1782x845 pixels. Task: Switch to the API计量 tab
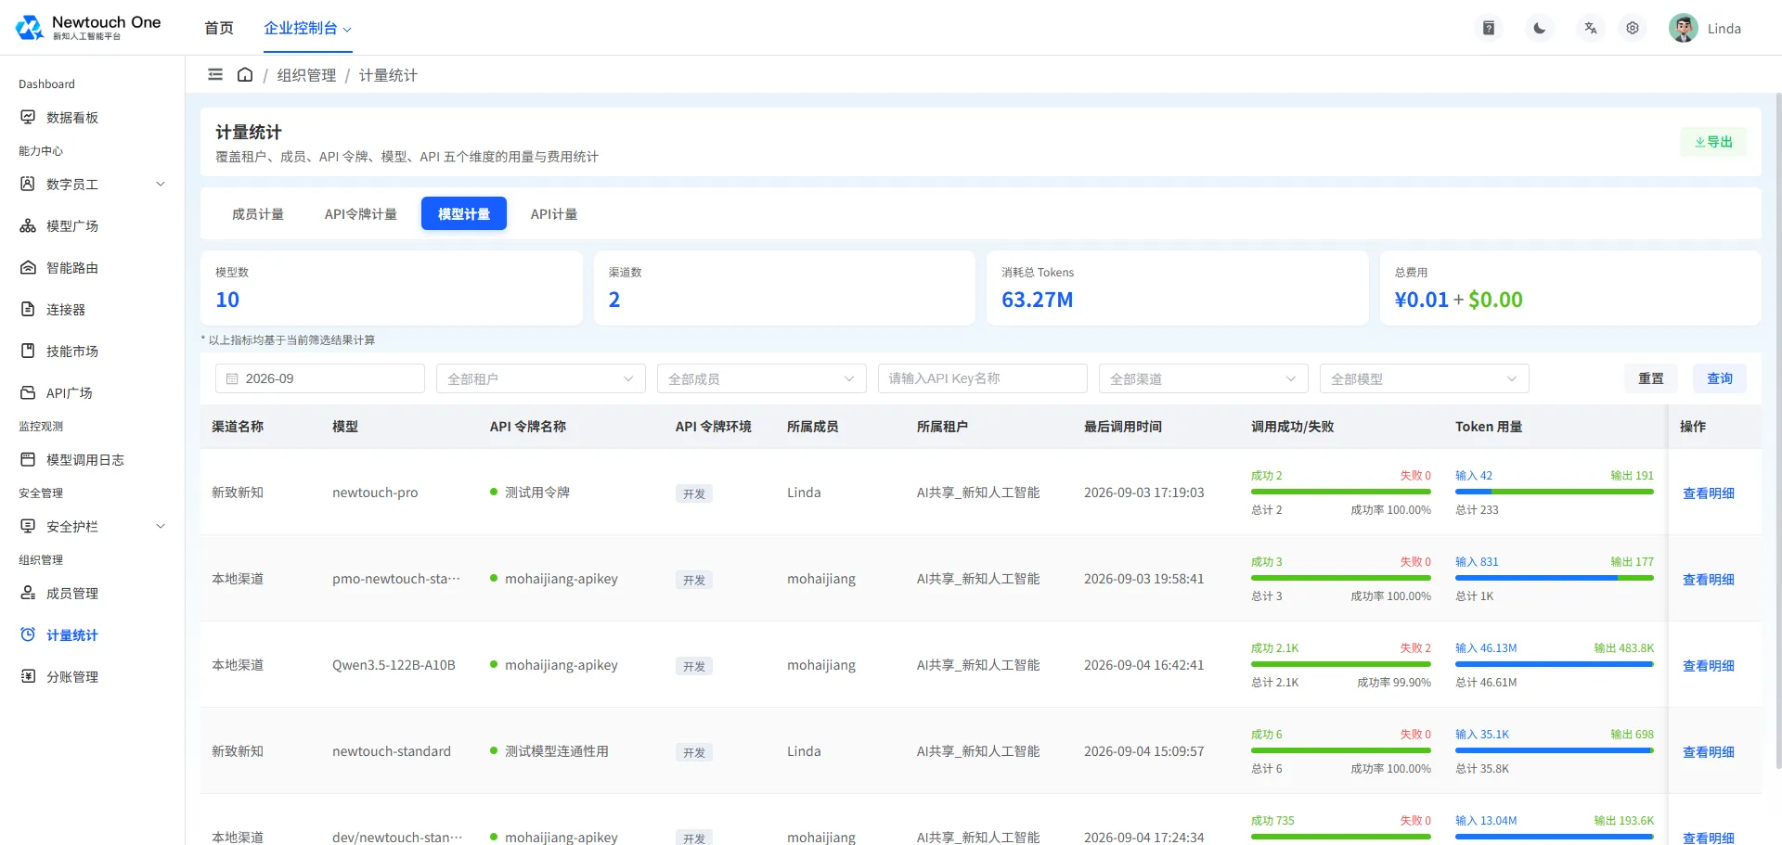(x=554, y=213)
